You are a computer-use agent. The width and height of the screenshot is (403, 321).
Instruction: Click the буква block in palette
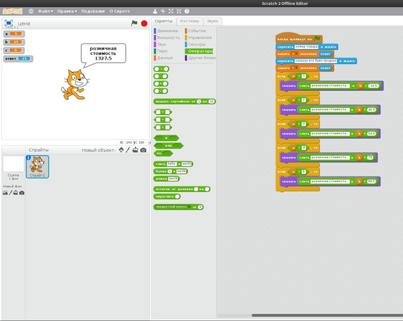(x=171, y=171)
